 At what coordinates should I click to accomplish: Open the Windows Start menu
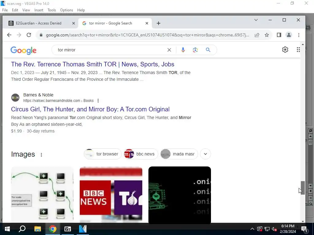7,229
